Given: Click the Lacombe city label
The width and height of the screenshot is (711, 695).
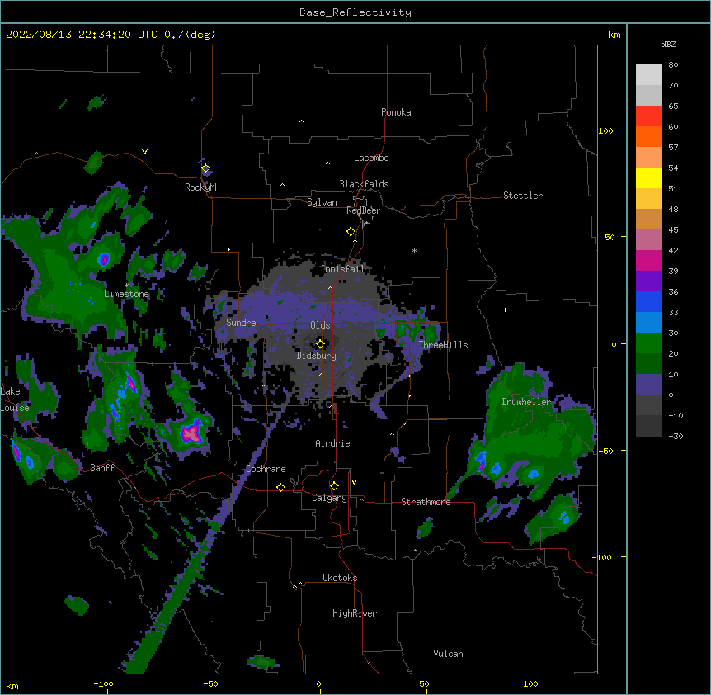Looking at the screenshot, I should [371, 158].
